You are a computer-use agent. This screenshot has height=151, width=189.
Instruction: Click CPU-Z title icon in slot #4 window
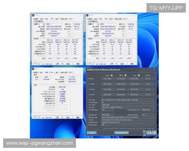[87, 15]
